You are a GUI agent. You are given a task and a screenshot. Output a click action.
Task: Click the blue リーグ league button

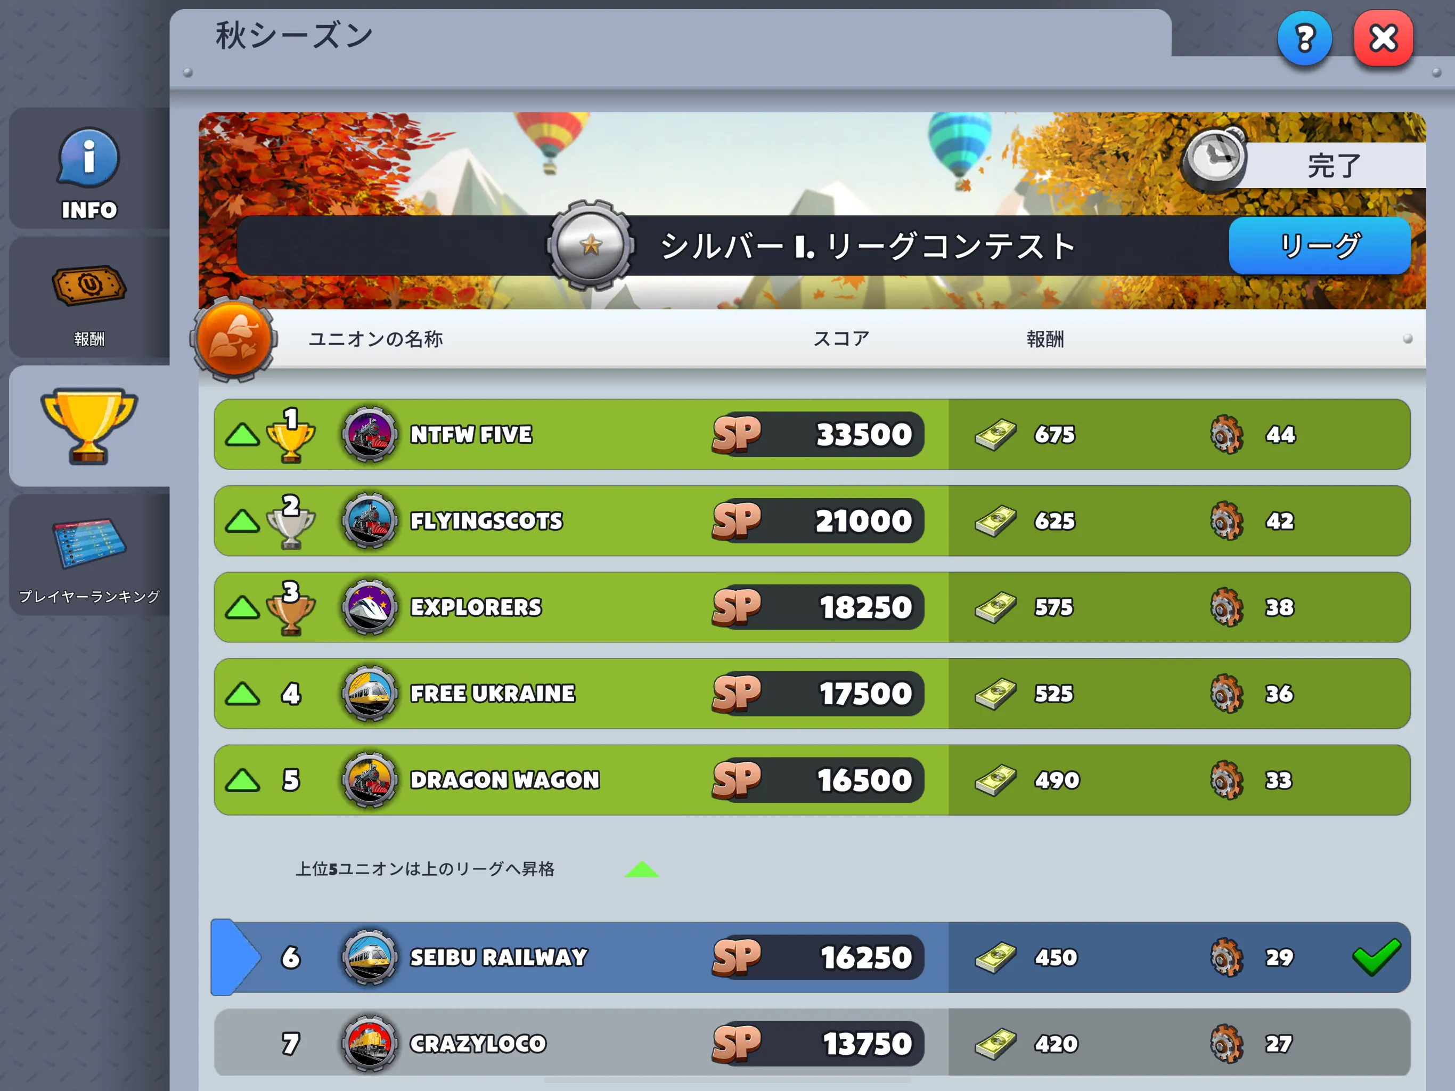1320,246
